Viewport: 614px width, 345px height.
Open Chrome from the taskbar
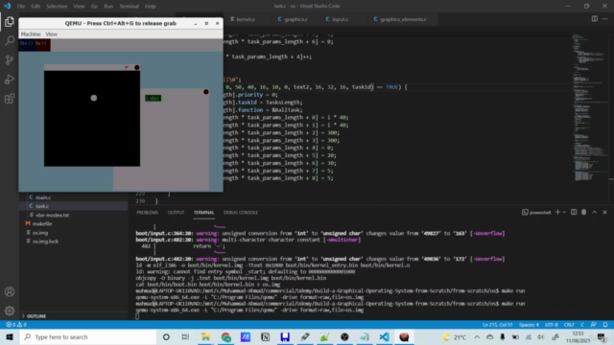click(226, 336)
